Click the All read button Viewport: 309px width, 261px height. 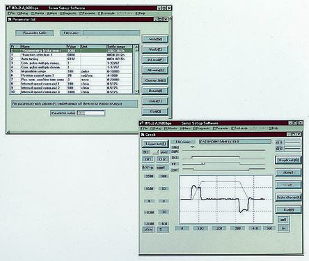[155, 60]
